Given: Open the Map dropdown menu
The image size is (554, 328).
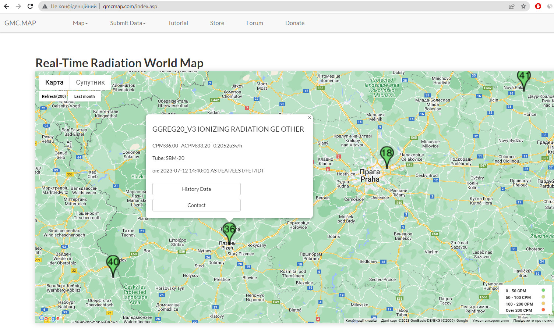Looking at the screenshot, I should click(x=80, y=23).
